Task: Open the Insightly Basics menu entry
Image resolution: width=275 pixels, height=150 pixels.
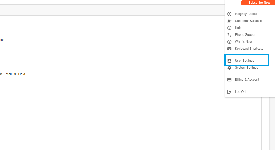Action: 246,14
